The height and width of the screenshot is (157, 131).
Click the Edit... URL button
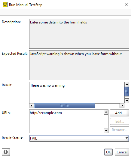point(120,122)
